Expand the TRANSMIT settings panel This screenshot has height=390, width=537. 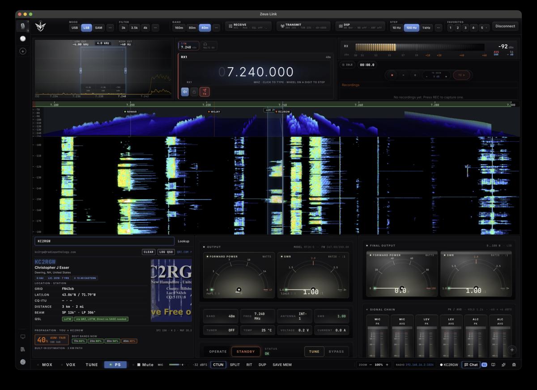(303, 26)
